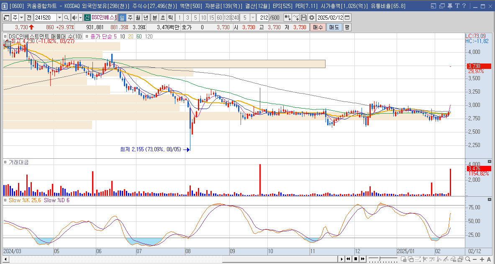The width and height of the screenshot is (495, 264).
Task: Select the tick 틱 period button
Action: pyautogui.click(x=170, y=18)
